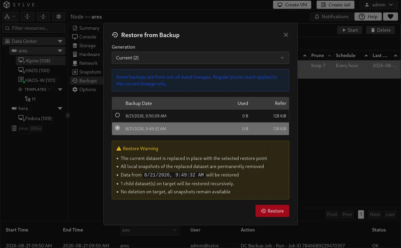The width and height of the screenshot is (401, 248).
Task: Click the HAOS-W (101) jail icon
Action: click(21, 80)
